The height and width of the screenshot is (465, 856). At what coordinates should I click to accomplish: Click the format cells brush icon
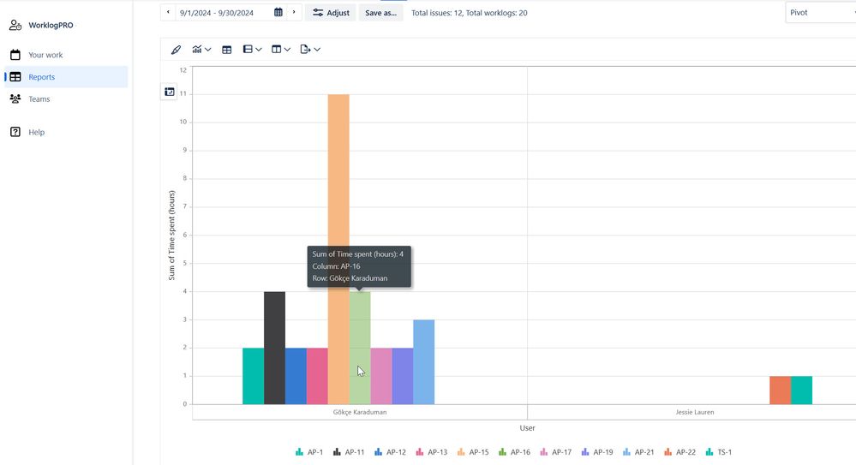176,50
